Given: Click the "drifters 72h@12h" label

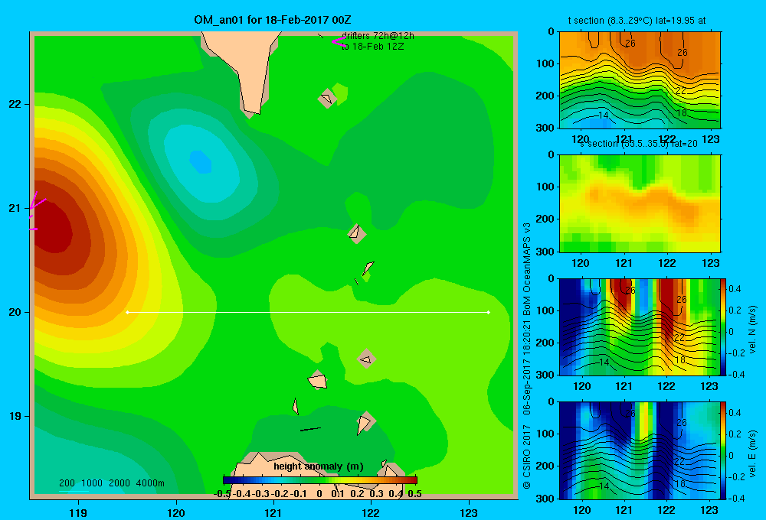Looking at the screenshot, I should pos(378,36).
